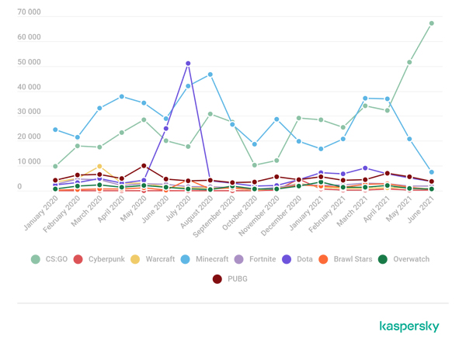466x339 pixels.
Task: Click the Minecraft June 2021 data point
Action: coord(432,172)
